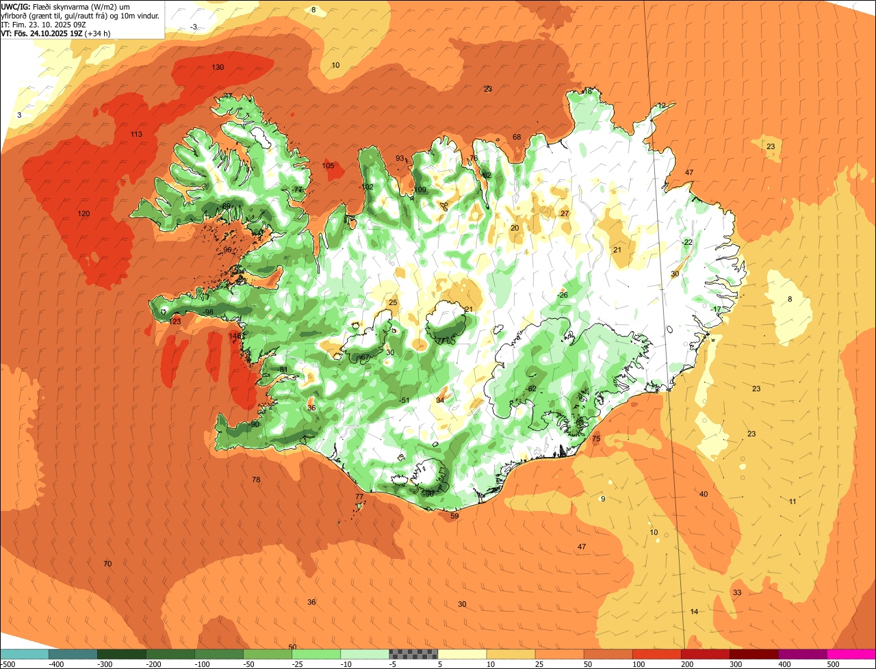The width and height of the screenshot is (876, 669).
Task: Click the map value 148
Action: click(x=235, y=336)
